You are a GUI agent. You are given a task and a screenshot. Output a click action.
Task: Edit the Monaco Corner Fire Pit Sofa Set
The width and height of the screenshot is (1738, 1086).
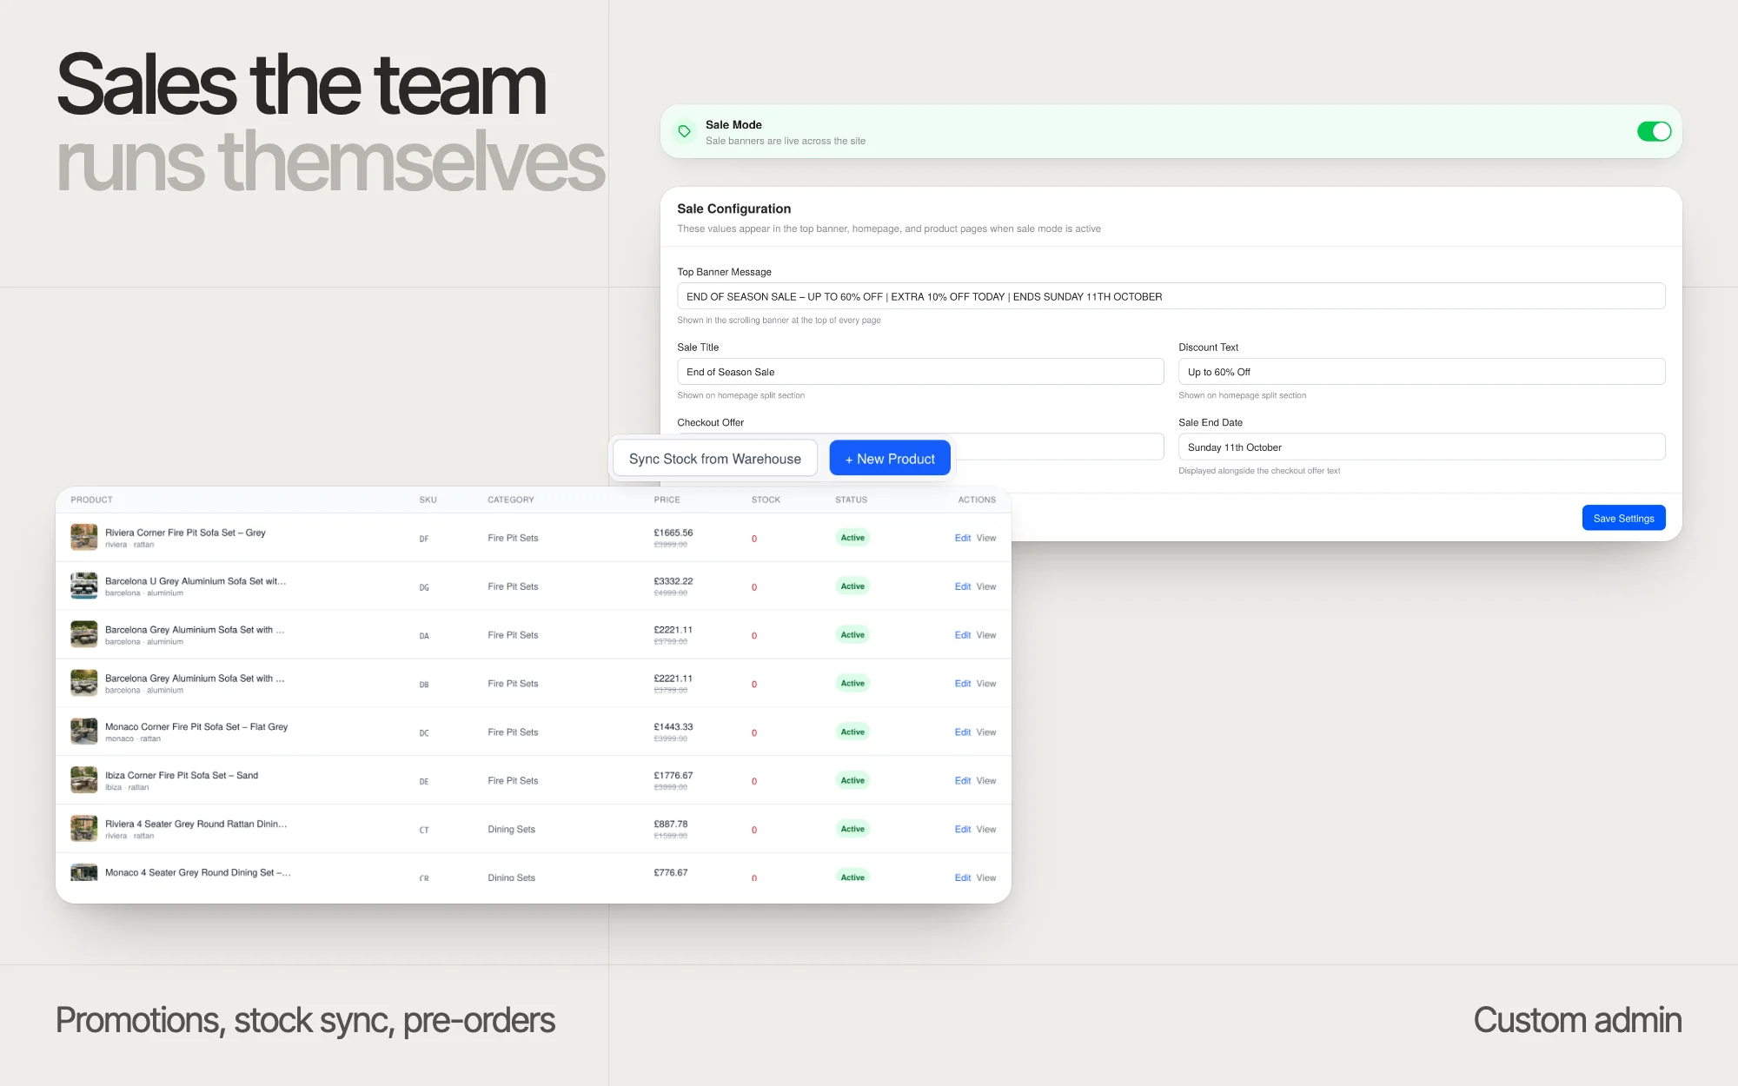click(962, 732)
